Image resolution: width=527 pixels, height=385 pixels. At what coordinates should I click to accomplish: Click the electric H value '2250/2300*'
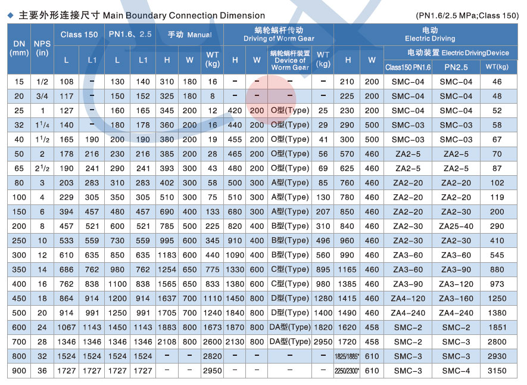point(347,371)
